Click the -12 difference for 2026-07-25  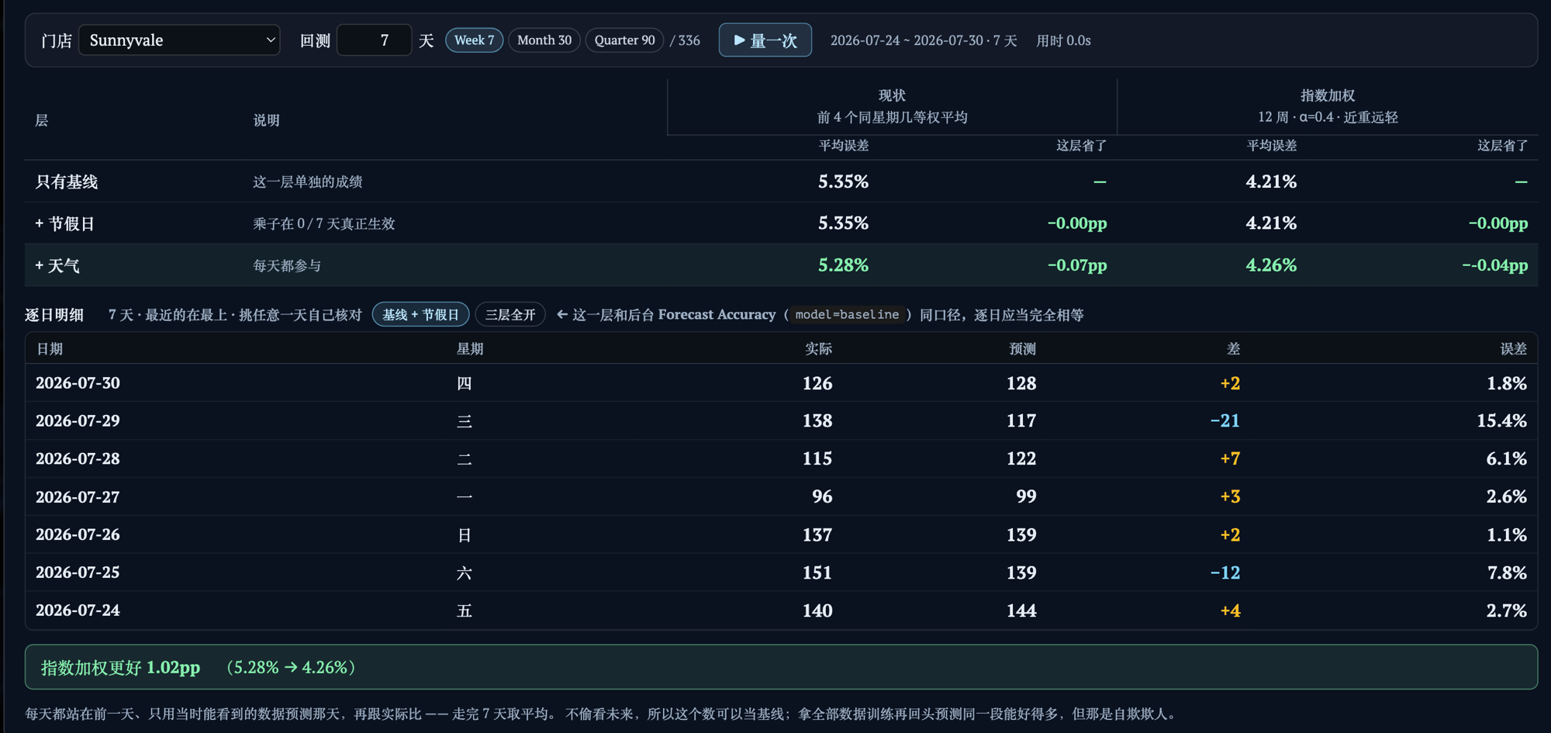click(1225, 572)
